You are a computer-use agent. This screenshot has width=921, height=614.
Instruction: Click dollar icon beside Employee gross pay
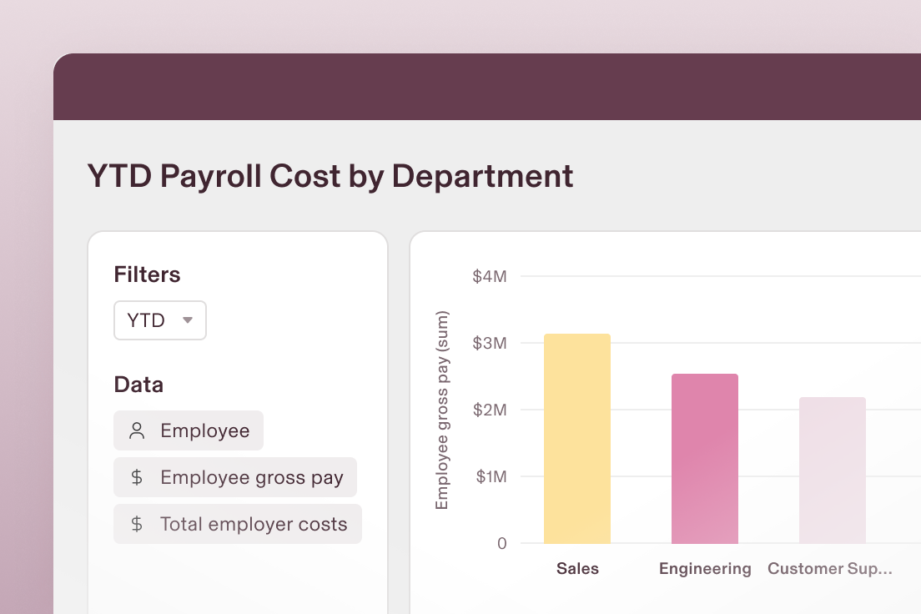pyautogui.click(x=137, y=477)
